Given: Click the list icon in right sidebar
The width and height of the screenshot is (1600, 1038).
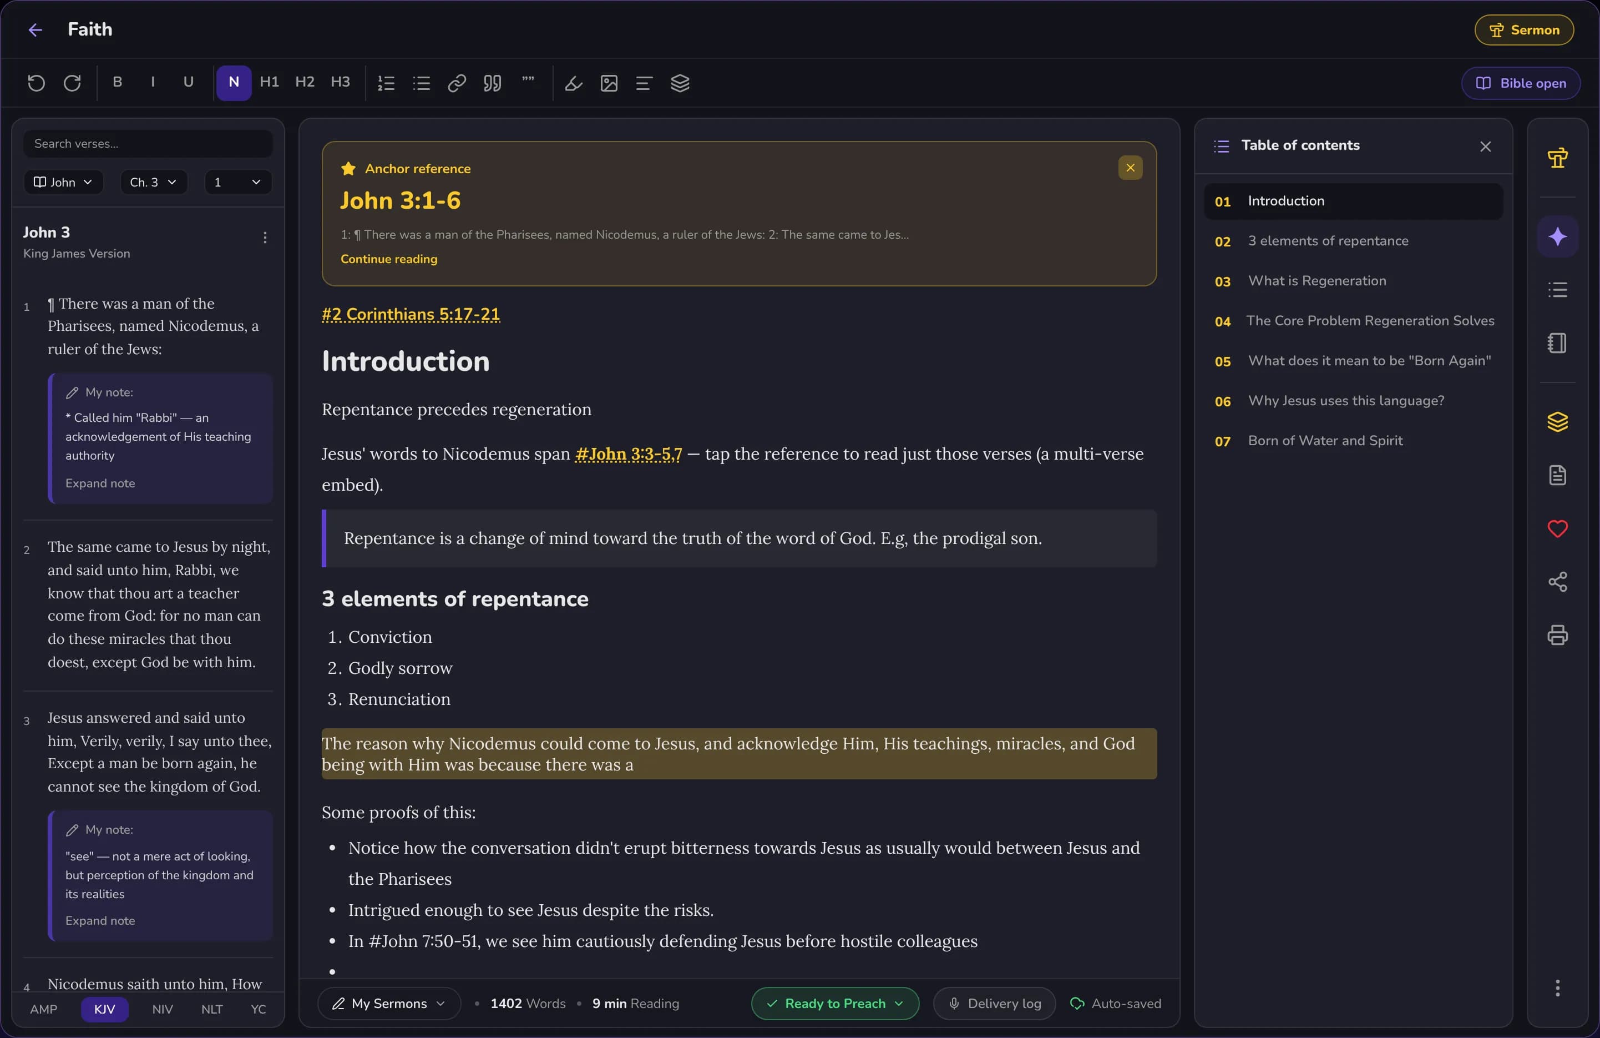Looking at the screenshot, I should point(1558,290).
